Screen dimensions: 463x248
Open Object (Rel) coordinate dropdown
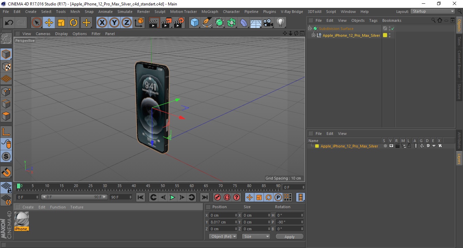click(223, 236)
